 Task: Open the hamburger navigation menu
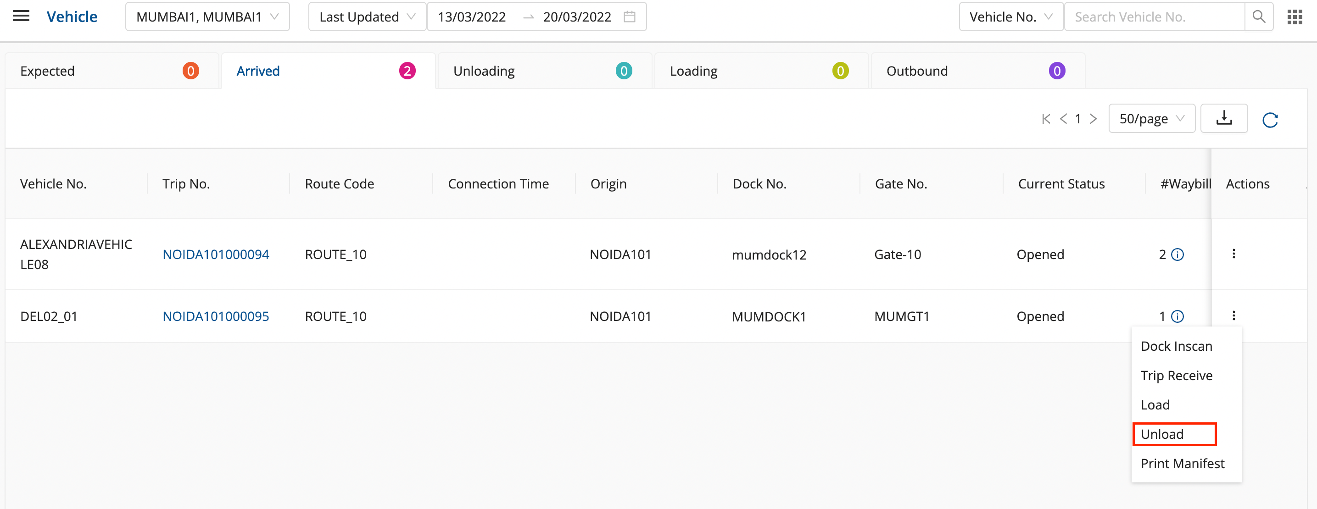(21, 17)
